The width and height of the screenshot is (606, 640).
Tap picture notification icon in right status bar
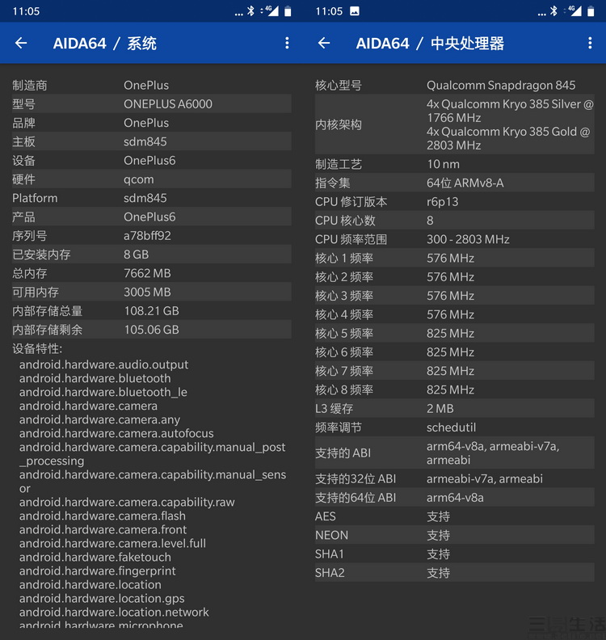(355, 11)
